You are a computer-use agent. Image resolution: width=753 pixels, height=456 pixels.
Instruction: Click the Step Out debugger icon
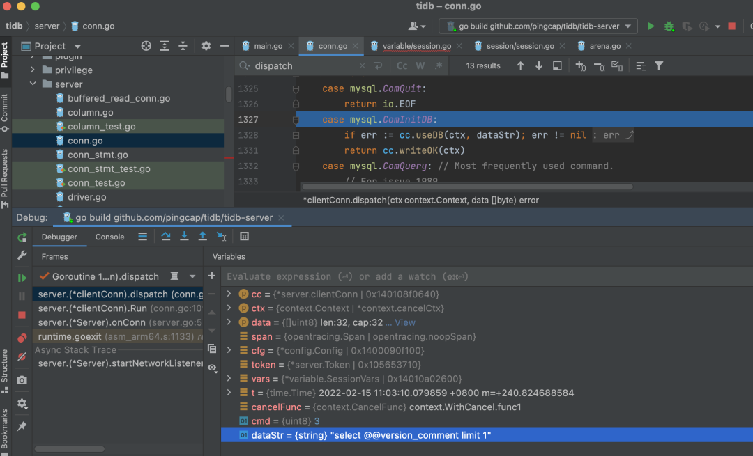tap(203, 237)
